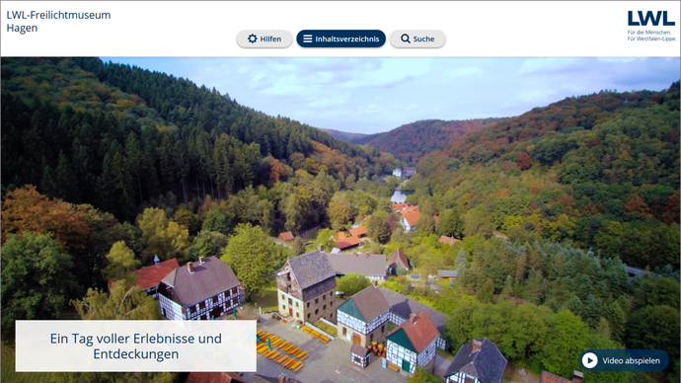Click the gear icon in Hilfen button

pyautogui.click(x=253, y=38)
